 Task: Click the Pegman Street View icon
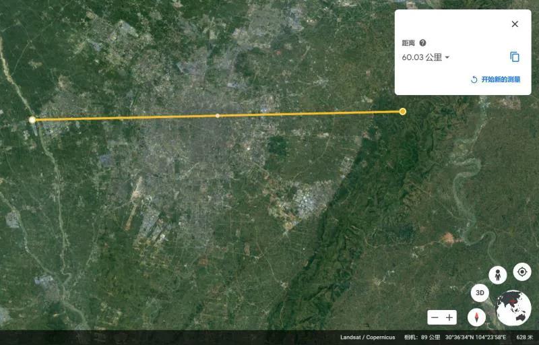pyautogui.click(x=498, y=275)
